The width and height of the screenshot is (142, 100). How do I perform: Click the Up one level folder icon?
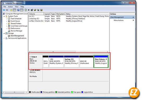(11, 10)
